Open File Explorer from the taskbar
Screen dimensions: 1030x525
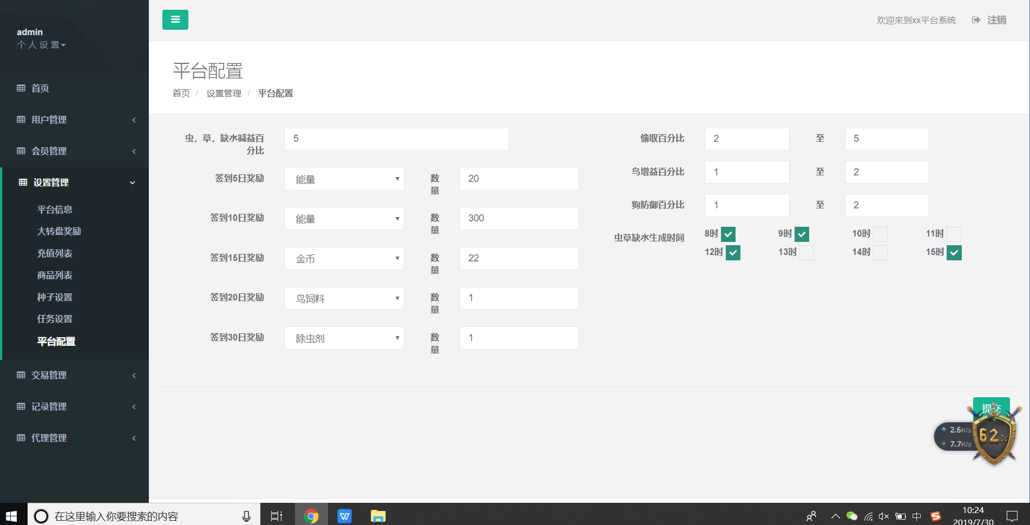pyautogui.click(x=378, y=516)
